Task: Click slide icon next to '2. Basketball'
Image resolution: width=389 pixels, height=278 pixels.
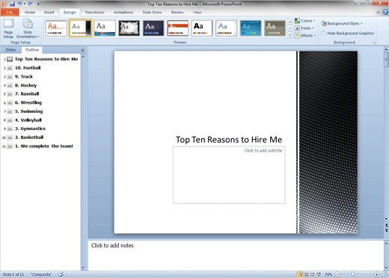Action: tap(10, 138)
